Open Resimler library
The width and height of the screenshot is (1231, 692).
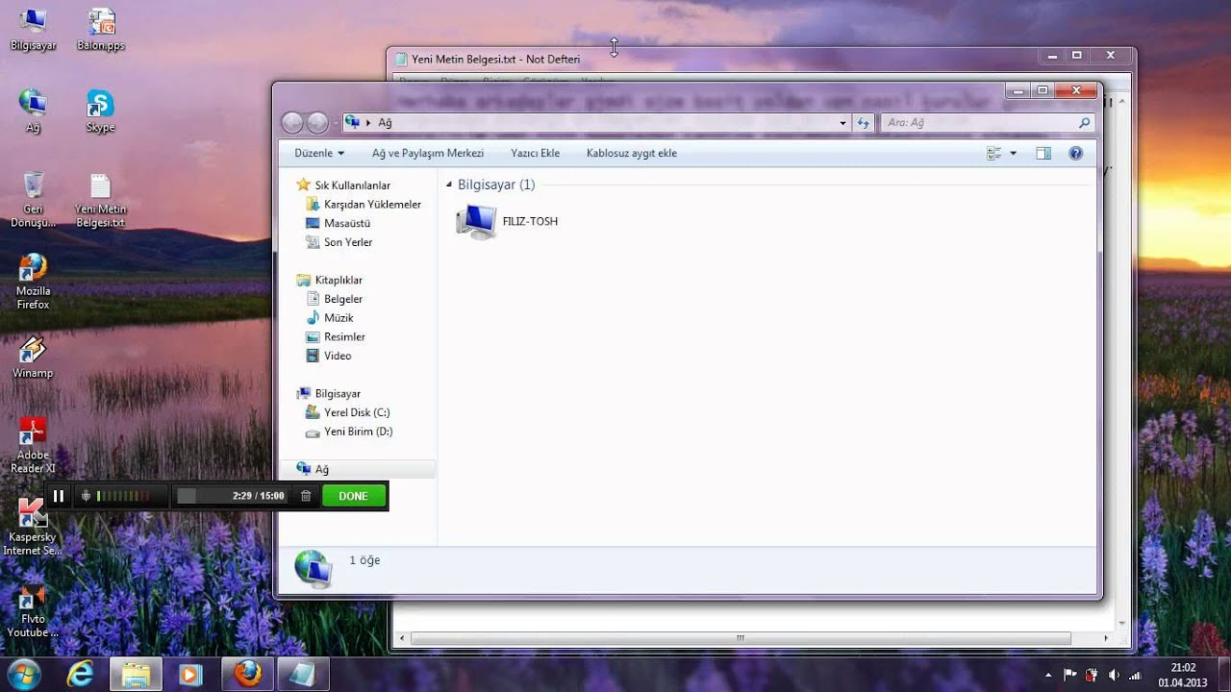click(x=343, y=336)
